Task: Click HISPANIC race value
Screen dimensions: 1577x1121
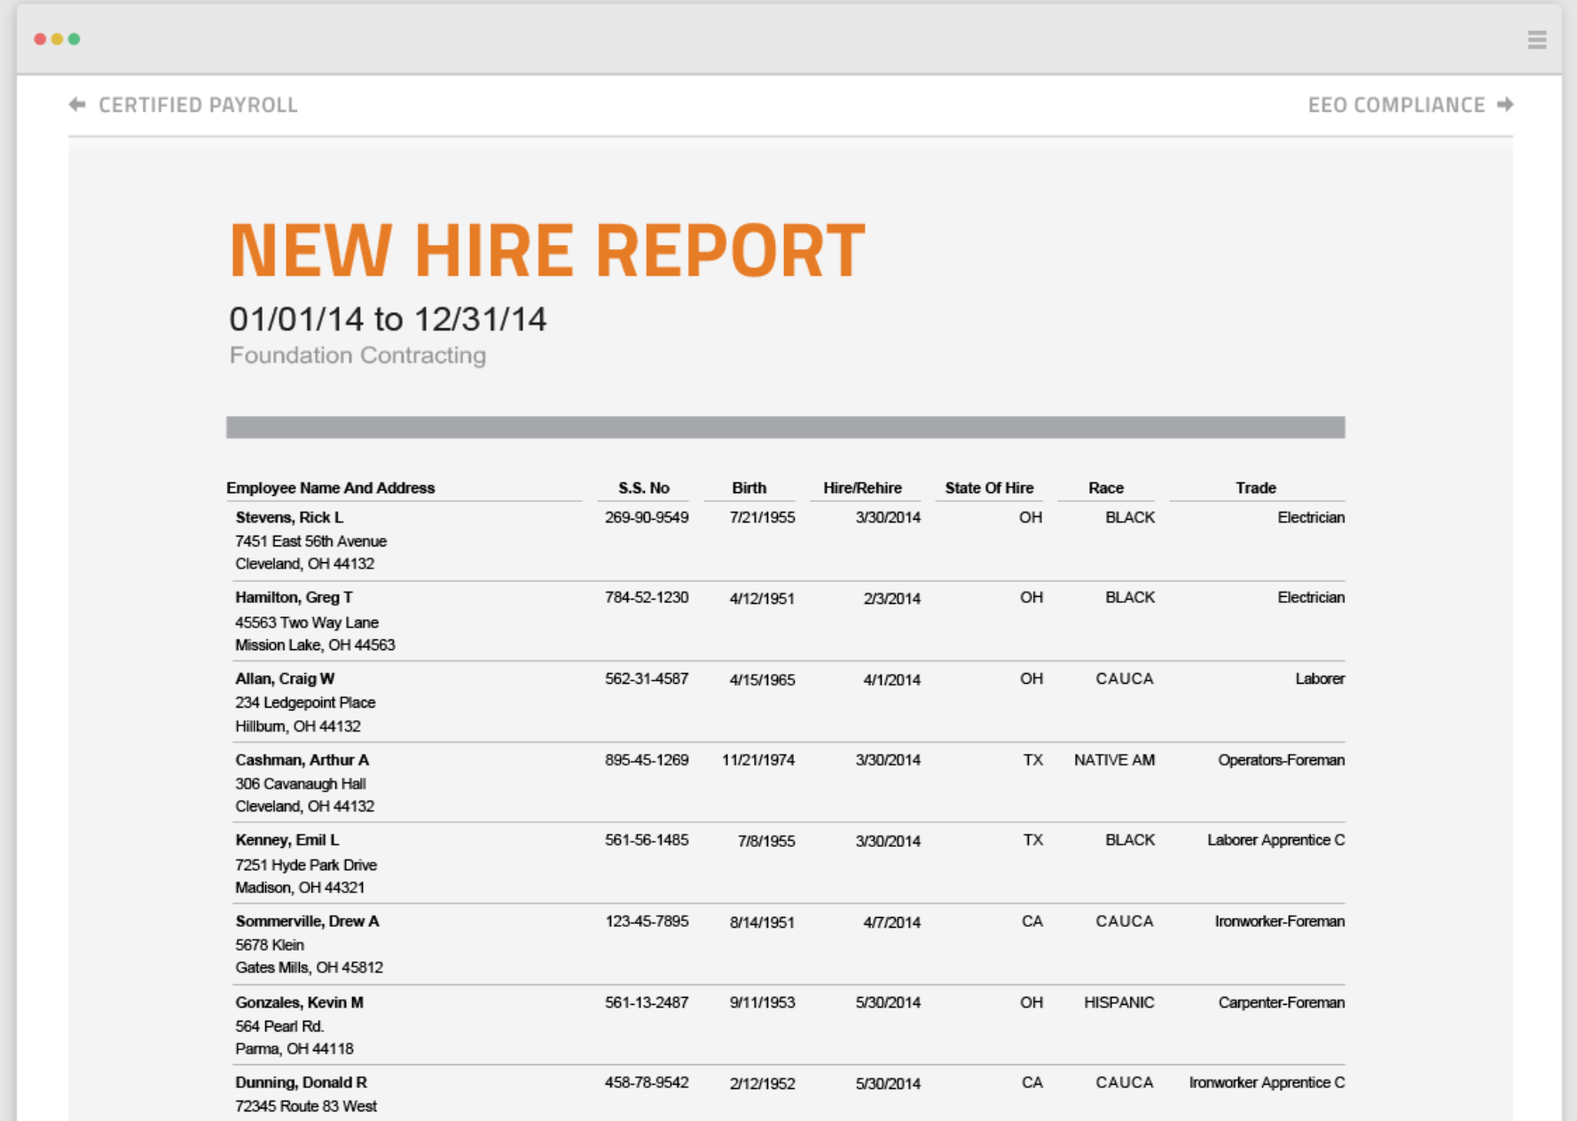Action: pos(1119,1002)
